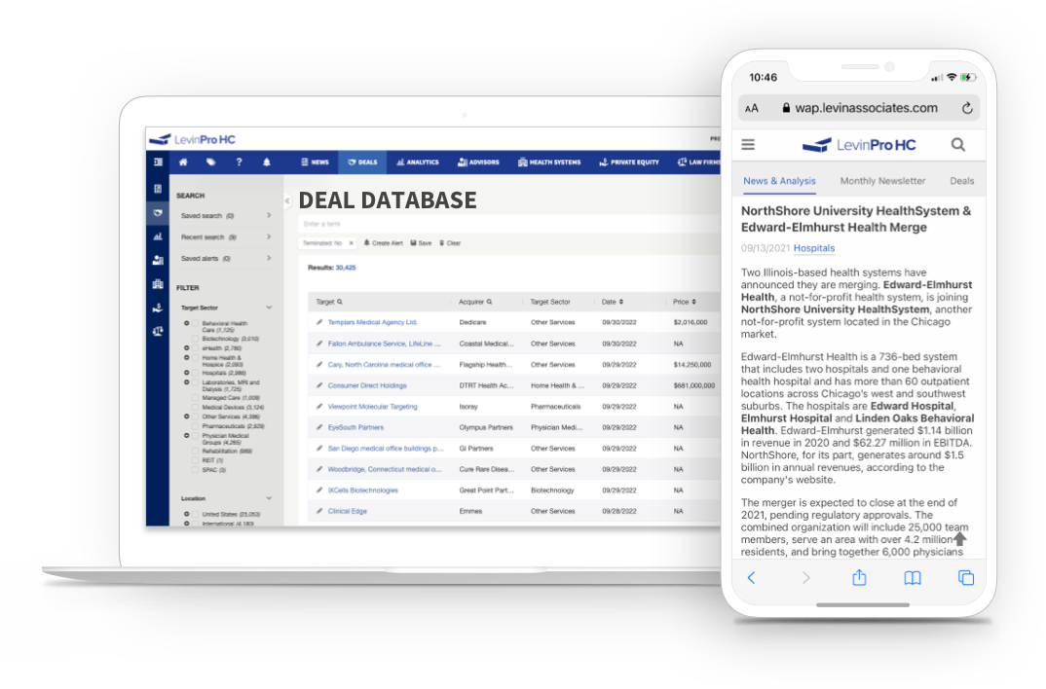
Task: Expand the Physician Medical Groups sub-sectors
Action: coord(187,436)
